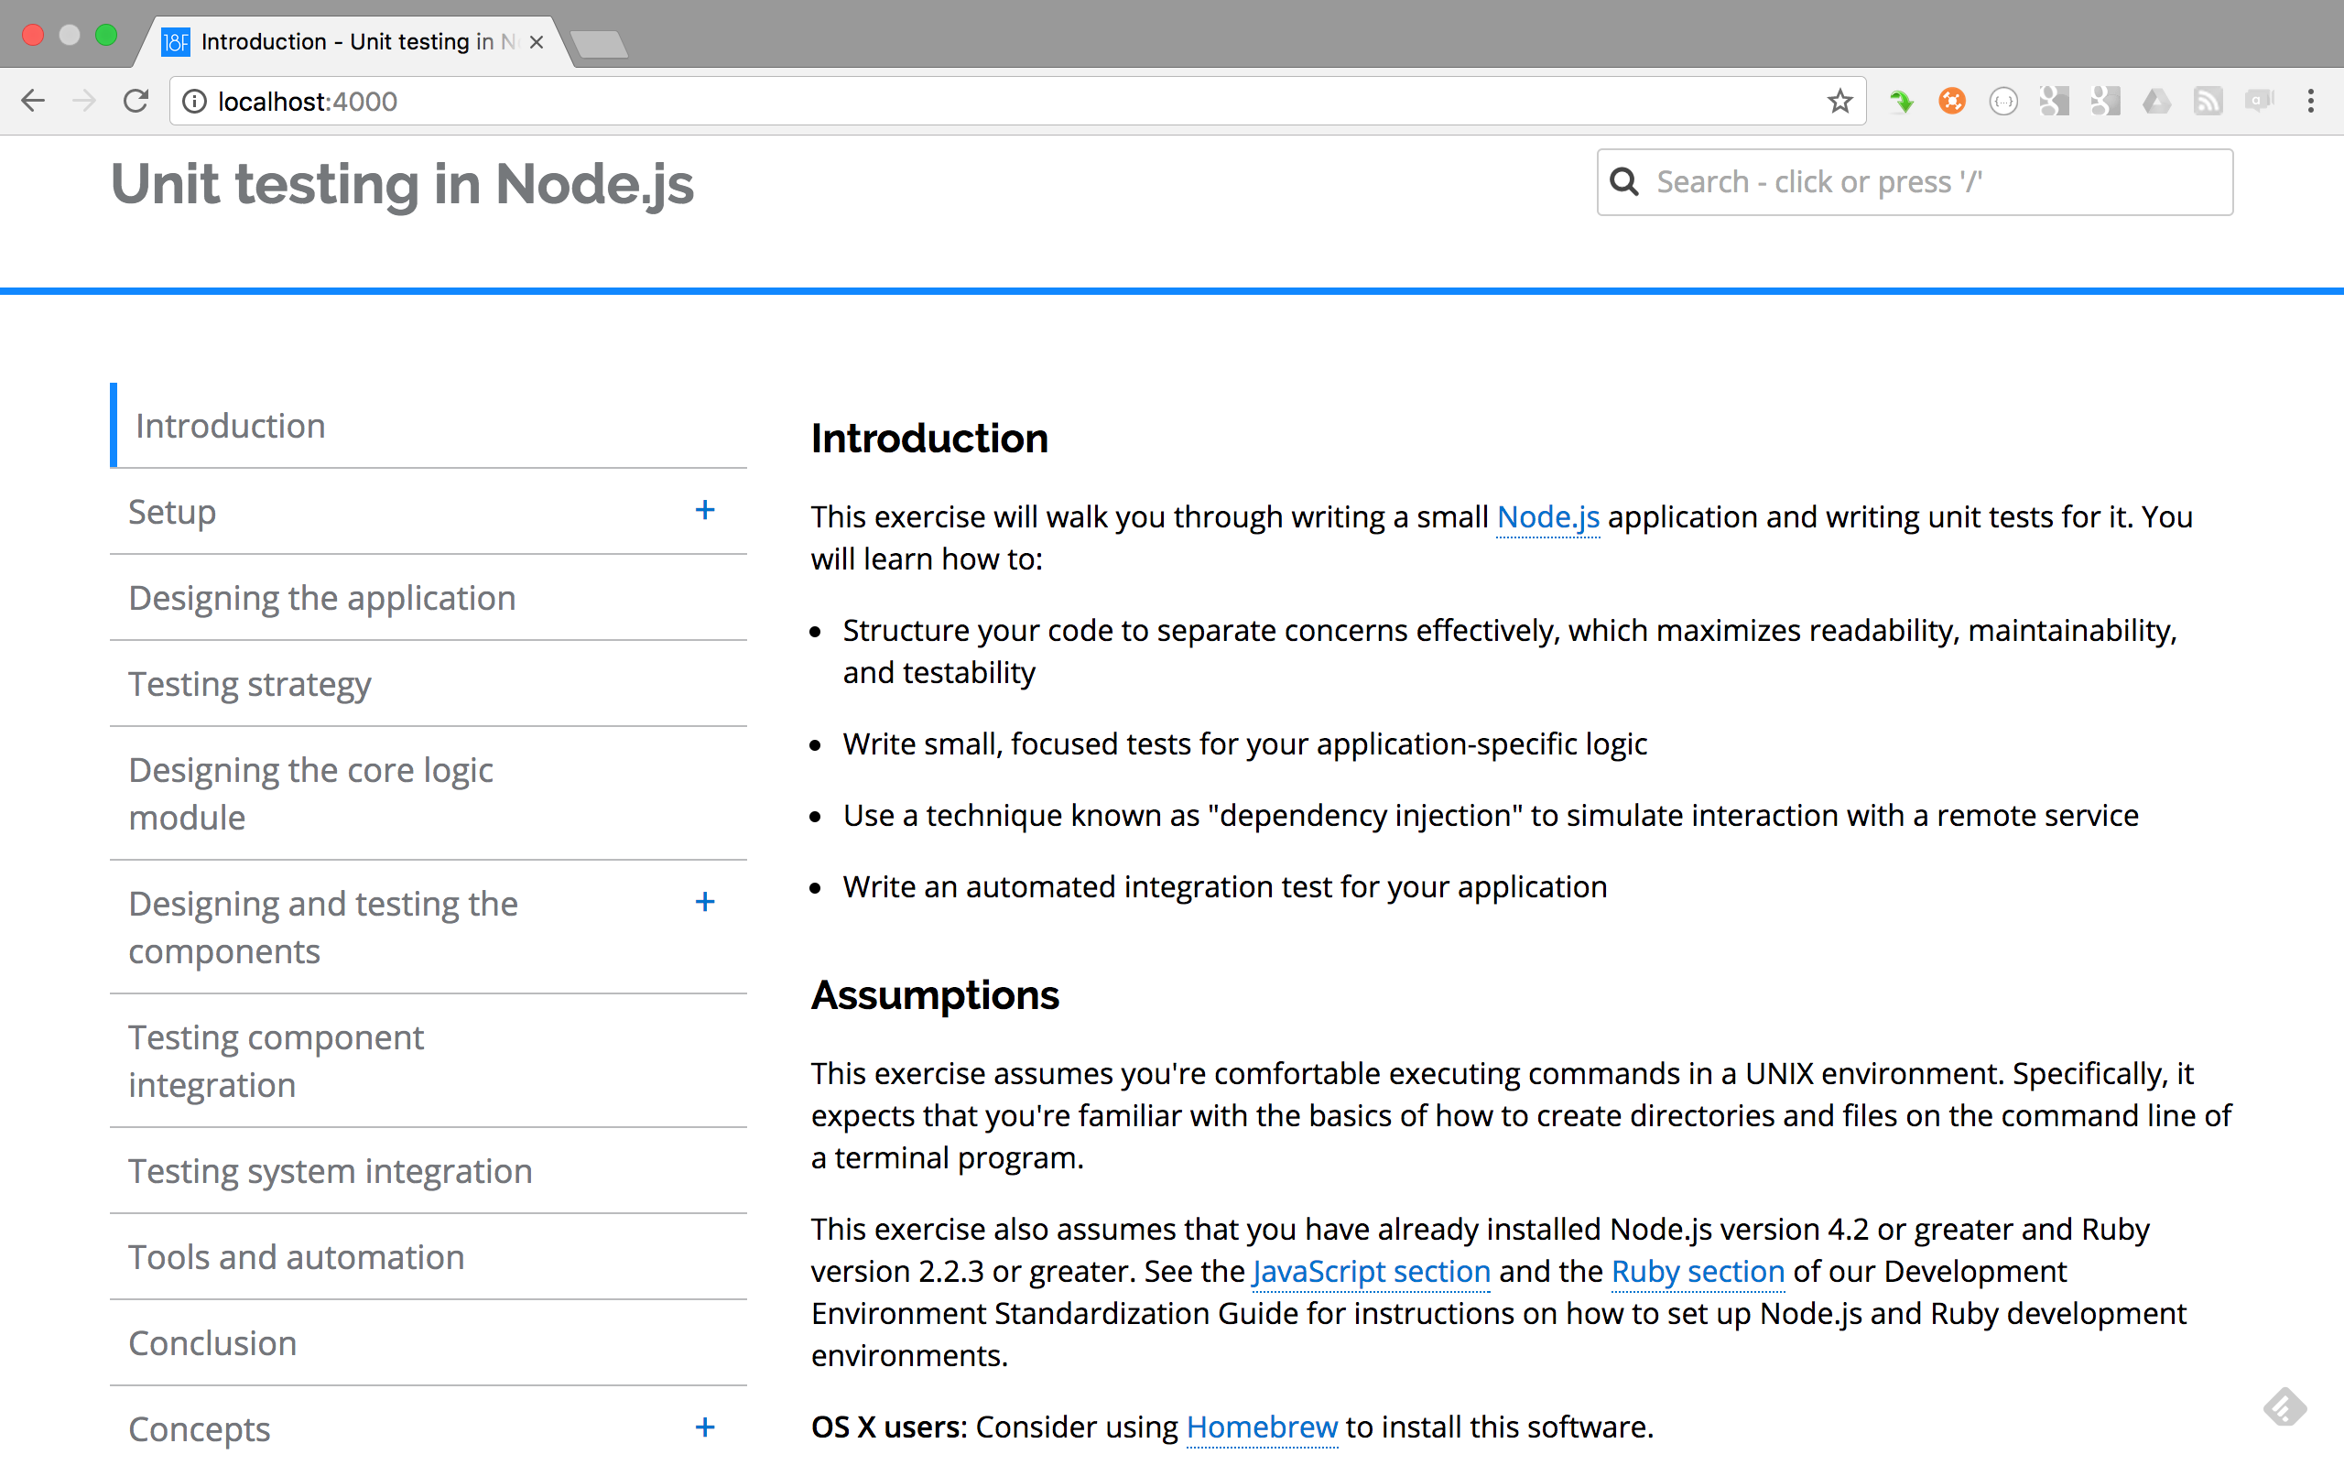Viewport: 2344px width, 1465px height.
Task: Go to Testing component integration
Action: click(276, 1061)
